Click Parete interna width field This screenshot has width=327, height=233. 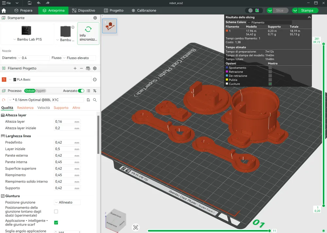tap(67, 162)
